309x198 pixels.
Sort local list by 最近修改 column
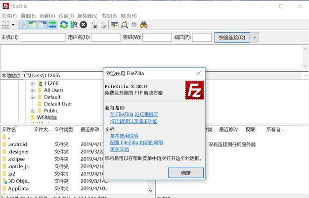[x=91, y=129]
